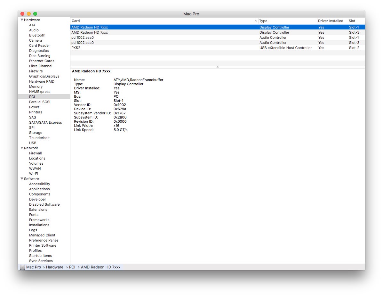
Task: Select the pci1002,aaa0 Slot-1 row
Action: [x=218, y=38]
